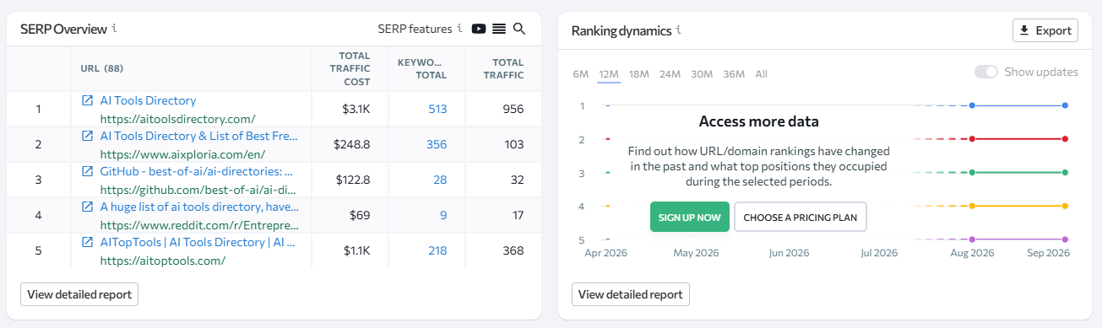Click the total traffic value 103
The height and width of the screenshot is (328, 1102).
(514, 144)
